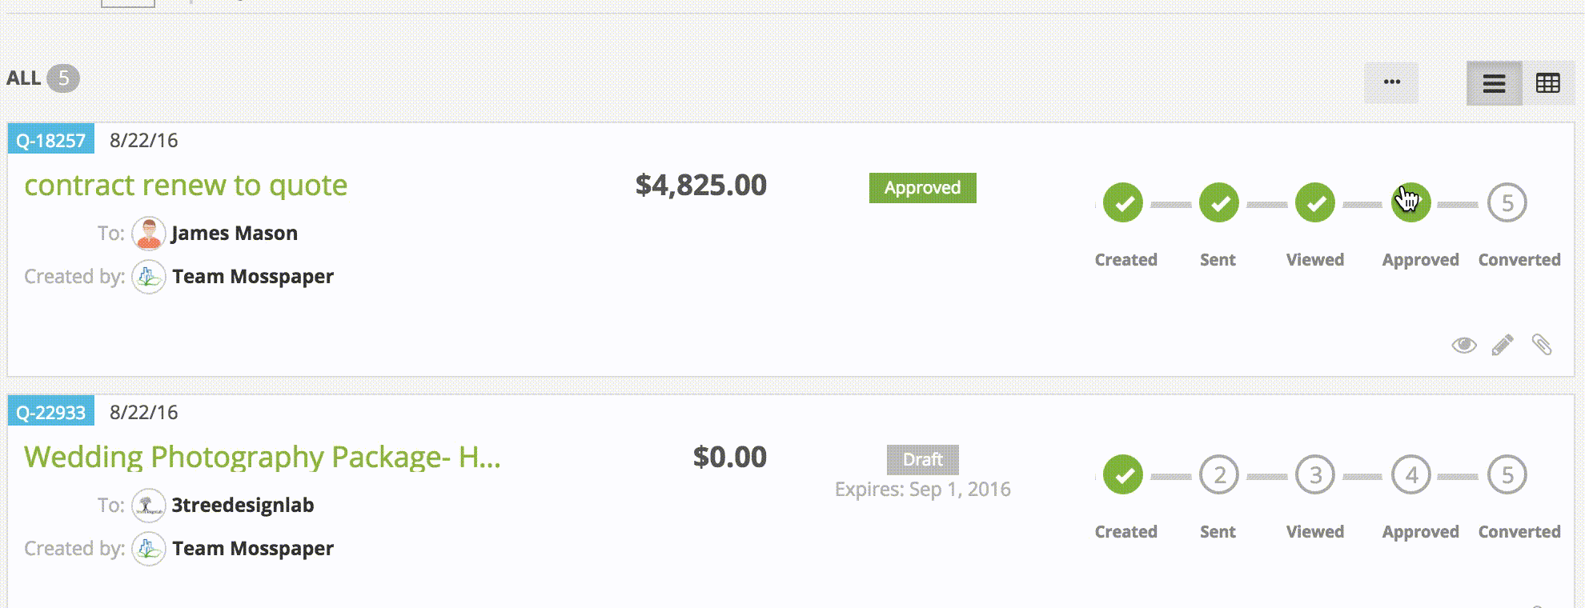Image resolution: width=1585 pixels, height=608 pixels.
Task: Click the Viewed step checkmark for Q-18257
Action: coord(1315,203)
